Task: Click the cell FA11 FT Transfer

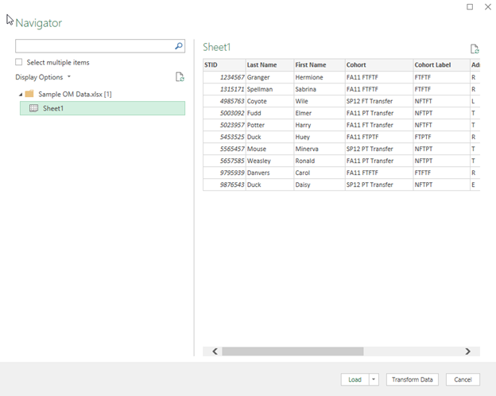Action: point(379,125)
